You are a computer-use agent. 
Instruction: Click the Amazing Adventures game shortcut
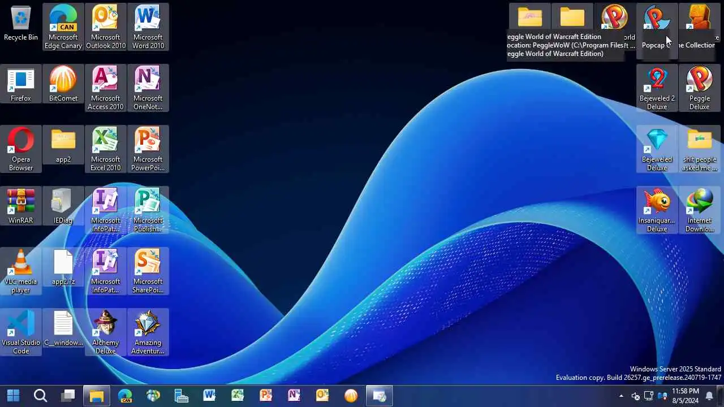(x=148, y=332)
